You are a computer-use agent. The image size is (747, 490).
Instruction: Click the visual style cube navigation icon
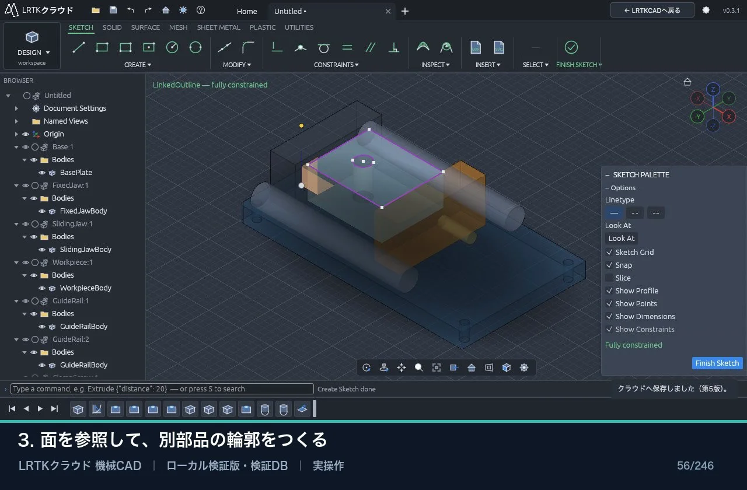click(507, 367)
